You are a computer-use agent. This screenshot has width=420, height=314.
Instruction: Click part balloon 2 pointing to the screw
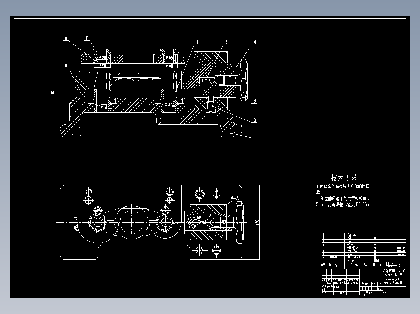(x=254, y=120)
